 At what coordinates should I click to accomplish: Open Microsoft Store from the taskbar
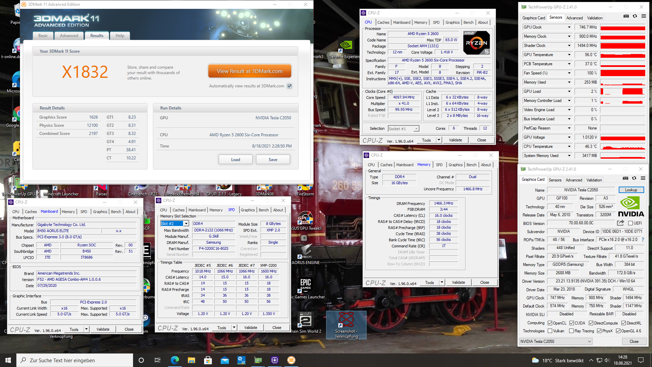(x=208, y=360)
